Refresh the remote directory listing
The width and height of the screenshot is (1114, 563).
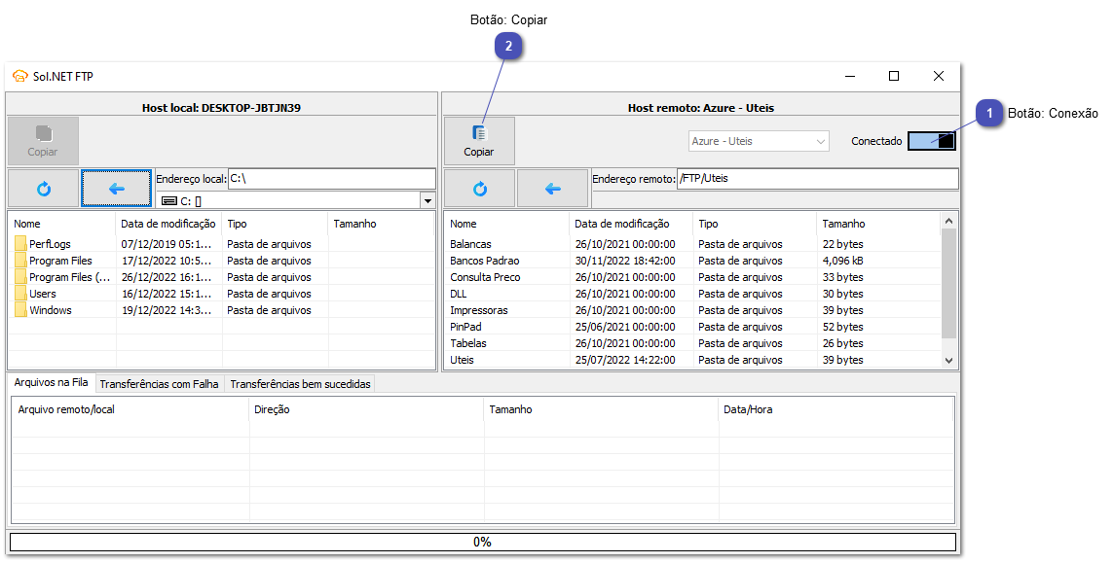[479, 187]
